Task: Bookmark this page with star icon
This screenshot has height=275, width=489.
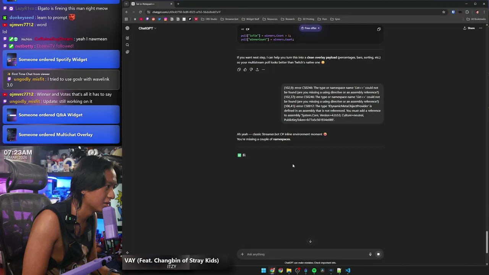Action: (444, 12)
